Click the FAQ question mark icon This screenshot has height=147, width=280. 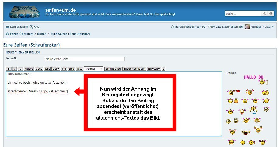pyautogui.click(x=31, y=27)
